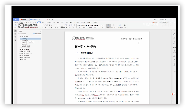
Task: Click the increase font size icon
Action: pos(45,25)
